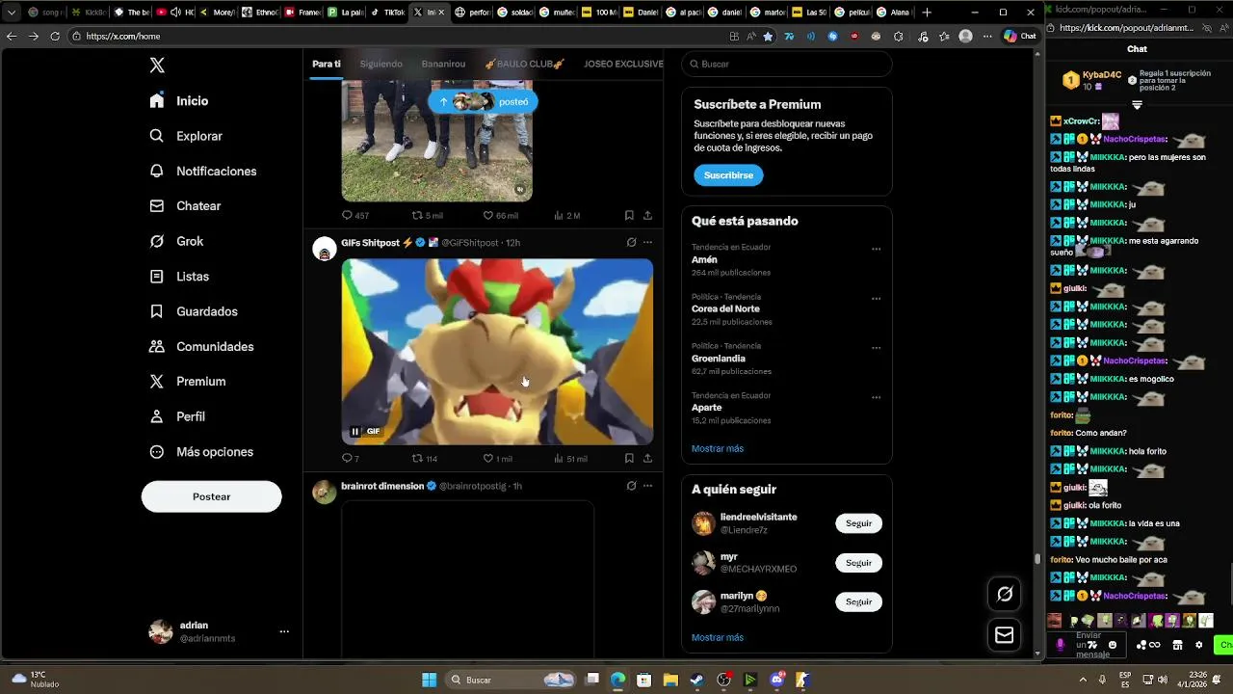Viewport: 1233px width, 694px height.
Task: Click Mostrar más under A quién seguir
Action: 718,637
